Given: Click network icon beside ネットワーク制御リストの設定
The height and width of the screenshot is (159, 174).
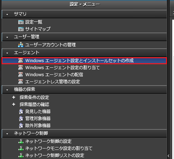Looking at the screenshot, I should (x=21, y=155).
